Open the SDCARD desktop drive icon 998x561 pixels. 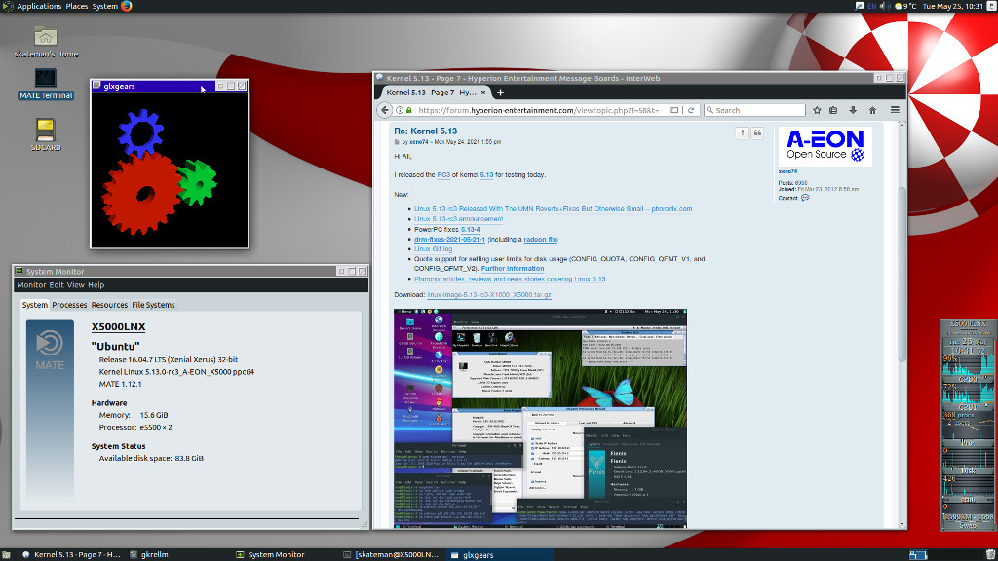45,130
